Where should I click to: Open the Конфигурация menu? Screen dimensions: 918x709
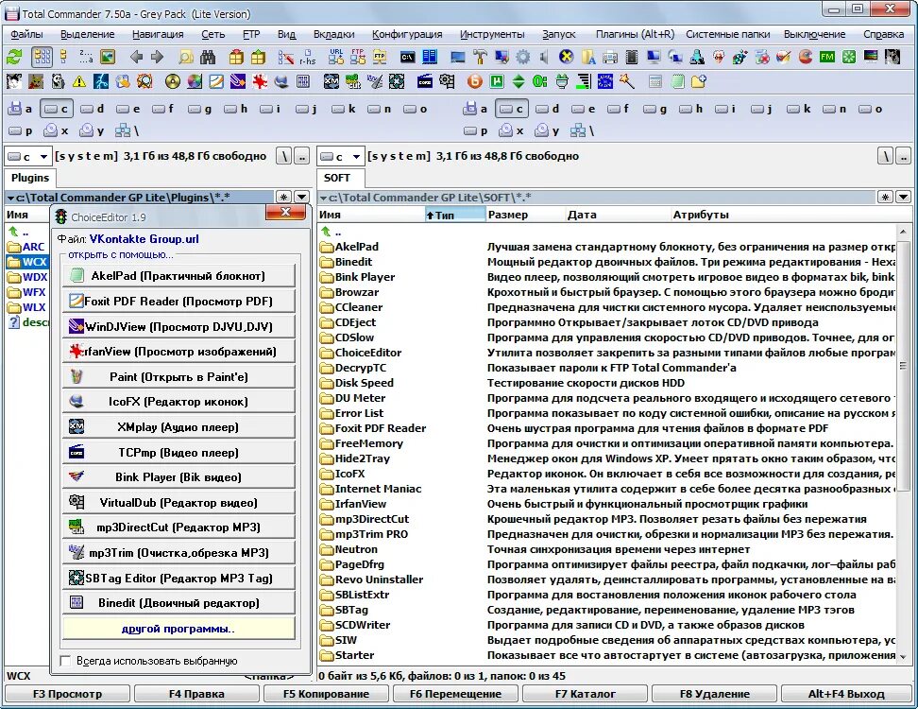click(407, 34)
